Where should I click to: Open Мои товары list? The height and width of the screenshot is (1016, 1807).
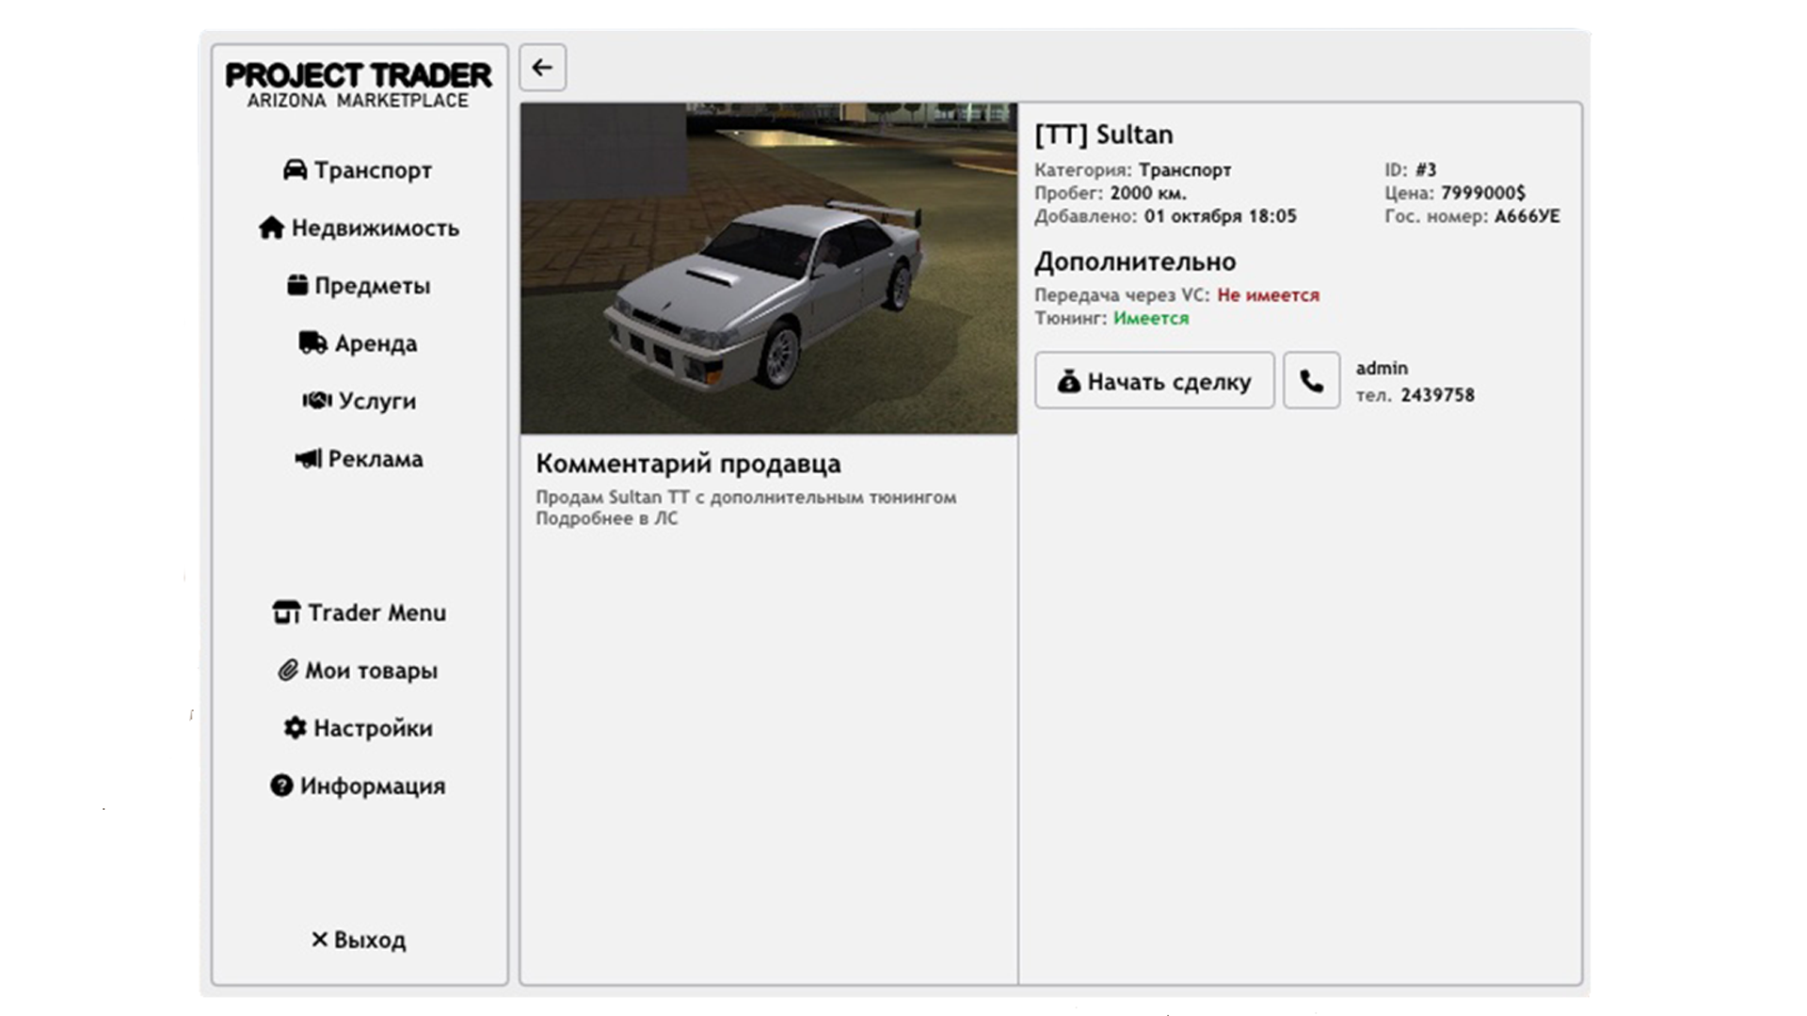[358, 671]
